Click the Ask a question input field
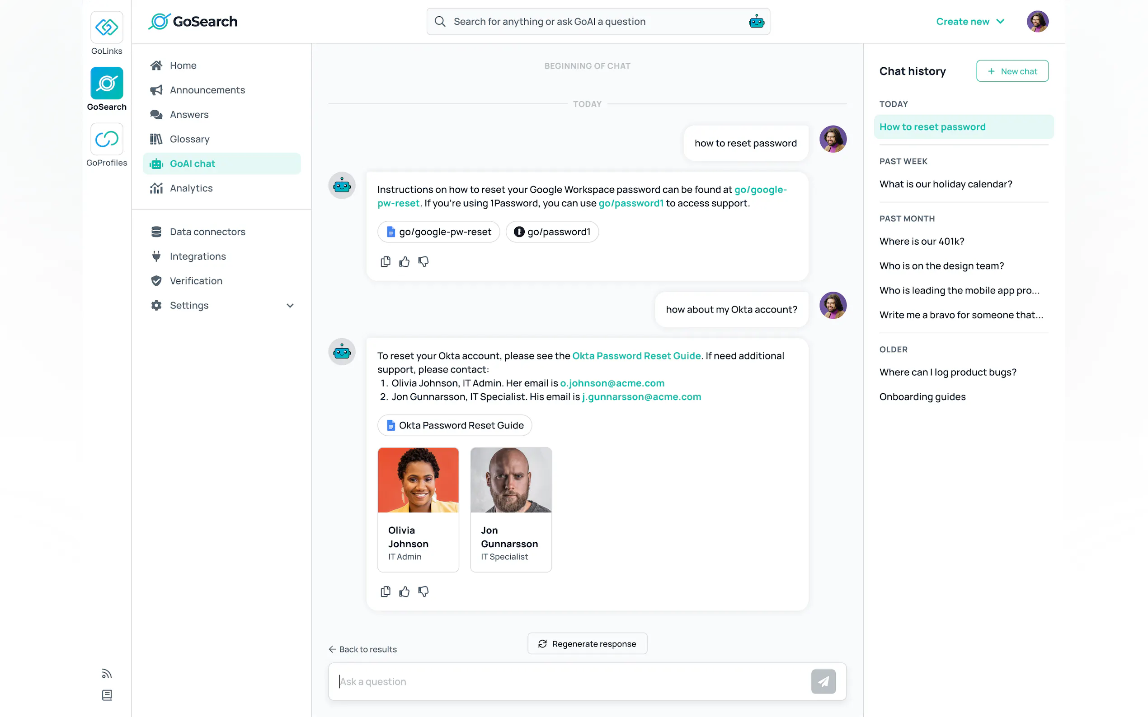Image resolution: width=1148 pixels, height=717 pixels. coord(569,681)
